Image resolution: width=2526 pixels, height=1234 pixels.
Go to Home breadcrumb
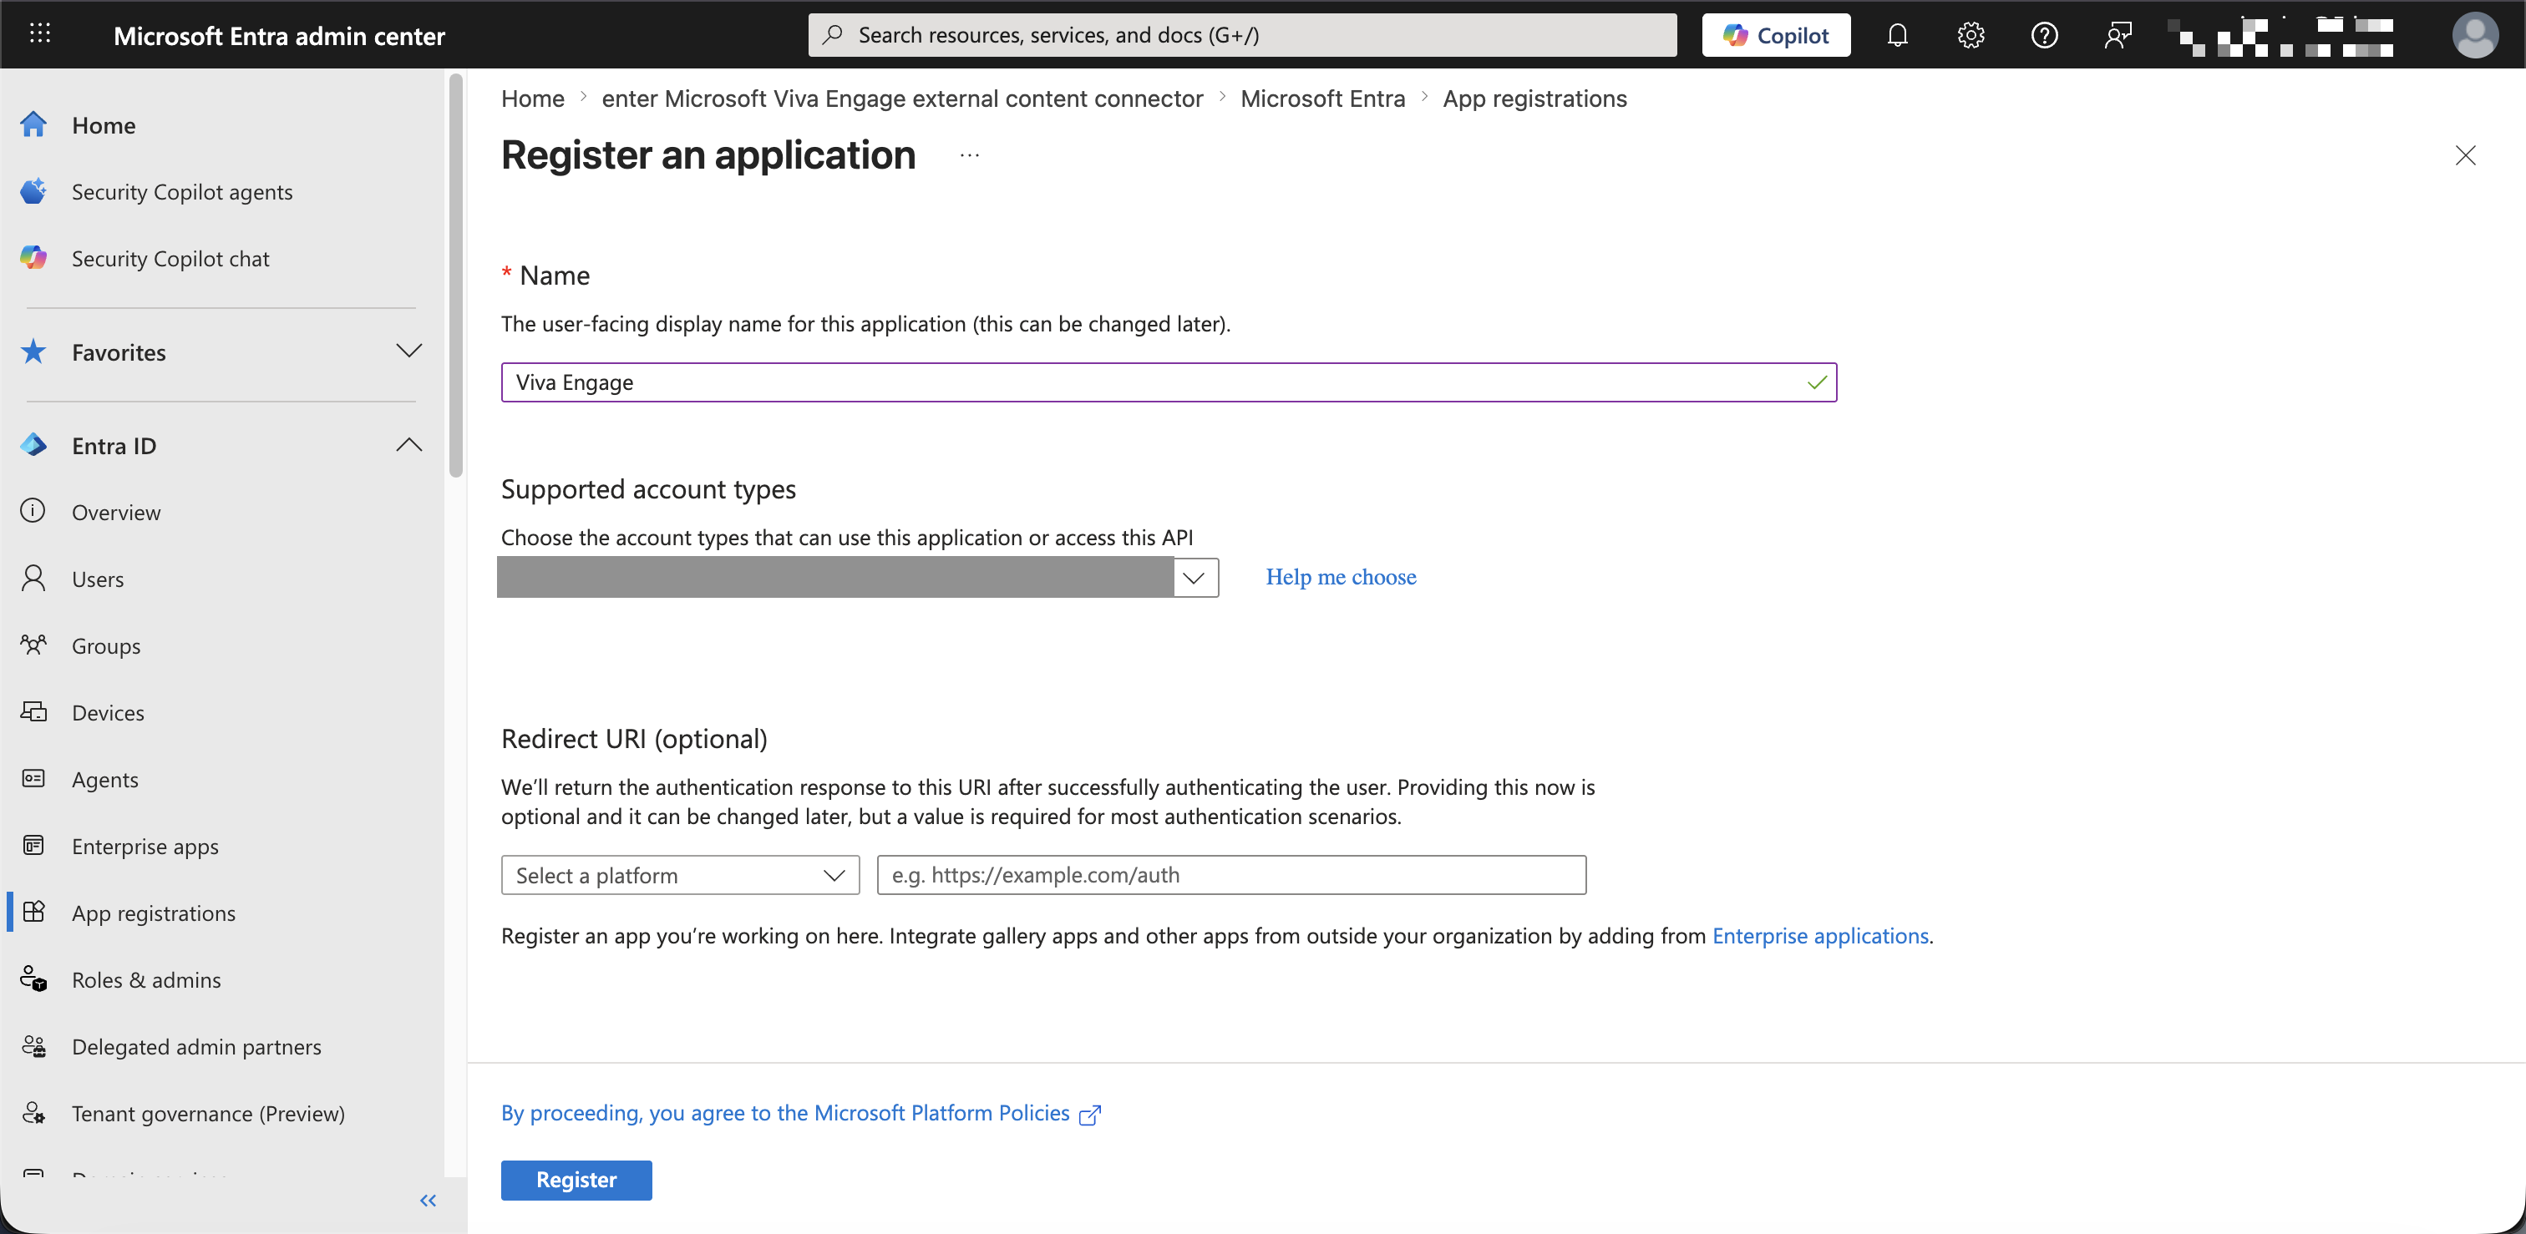click(532, 98)
